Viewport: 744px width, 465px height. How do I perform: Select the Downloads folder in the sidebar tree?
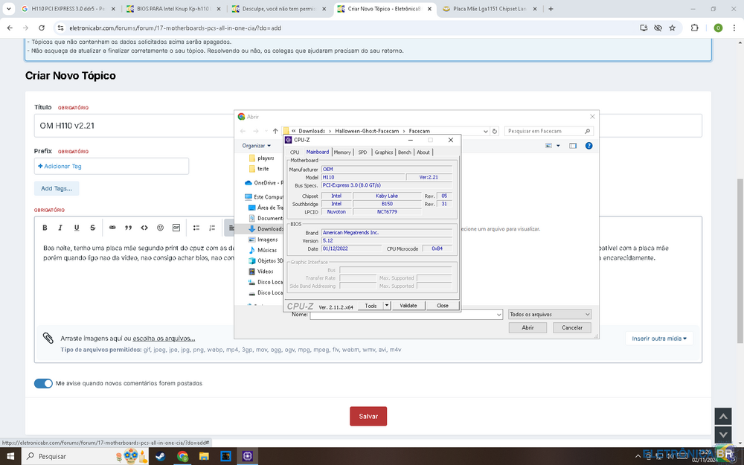coord(269,229)
